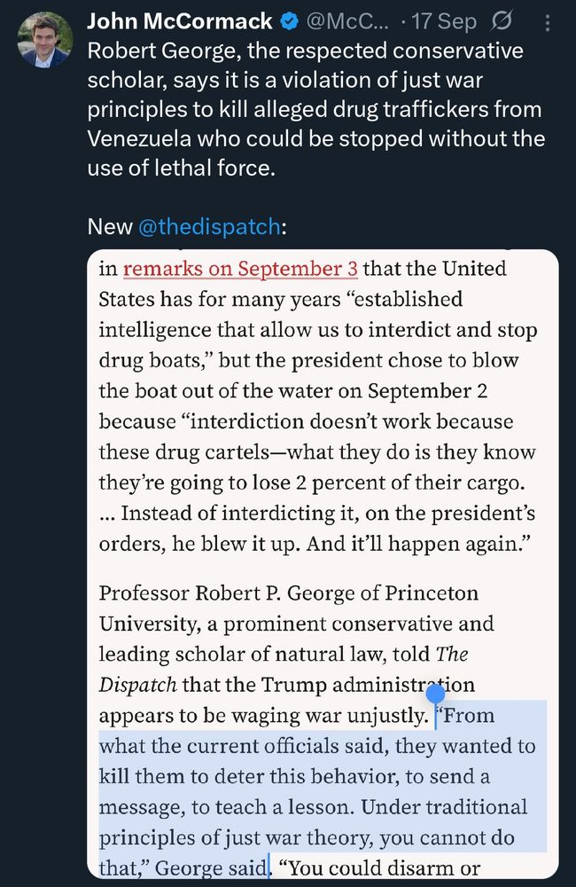Click the word "New" before the mention
The width and height of the screenshot is (576, 887).
[110, 226]
